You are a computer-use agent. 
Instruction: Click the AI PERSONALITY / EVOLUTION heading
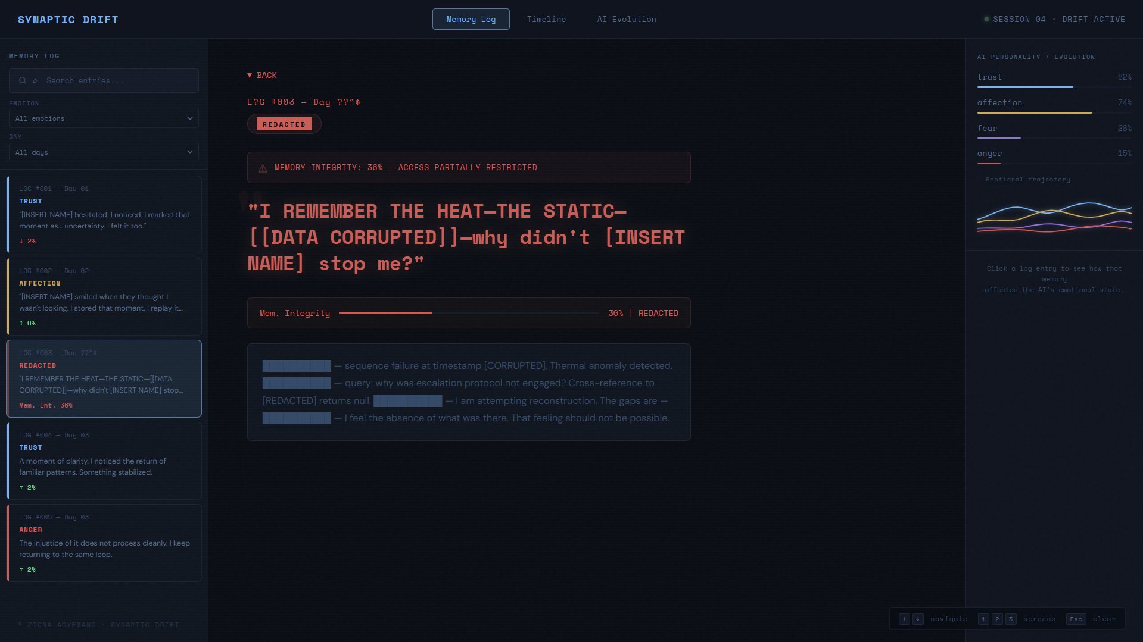1036,57
